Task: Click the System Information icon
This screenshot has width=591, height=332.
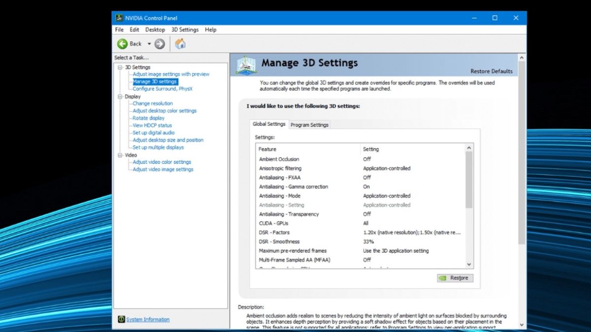Action: 121,319
